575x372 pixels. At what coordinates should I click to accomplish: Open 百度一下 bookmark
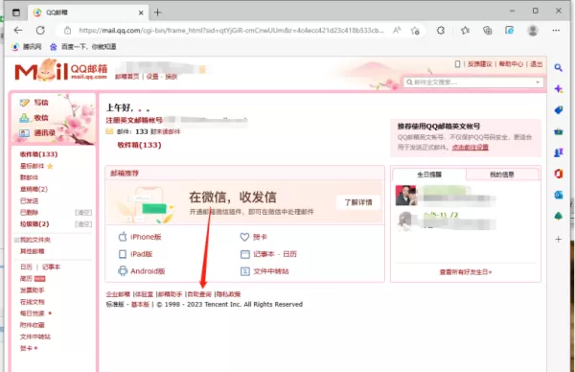click(x=83, y=47)
